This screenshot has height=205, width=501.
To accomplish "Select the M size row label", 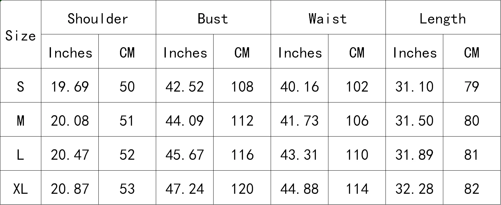I will 20,120.
